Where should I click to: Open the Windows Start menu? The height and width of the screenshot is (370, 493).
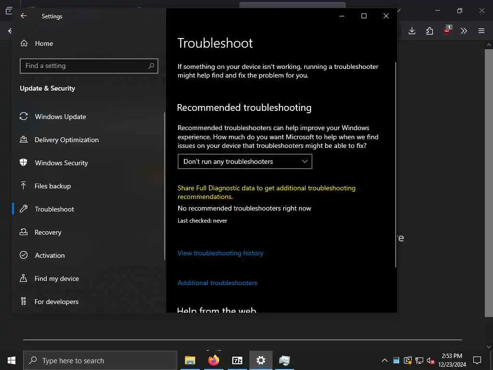[x=12, y=360]
